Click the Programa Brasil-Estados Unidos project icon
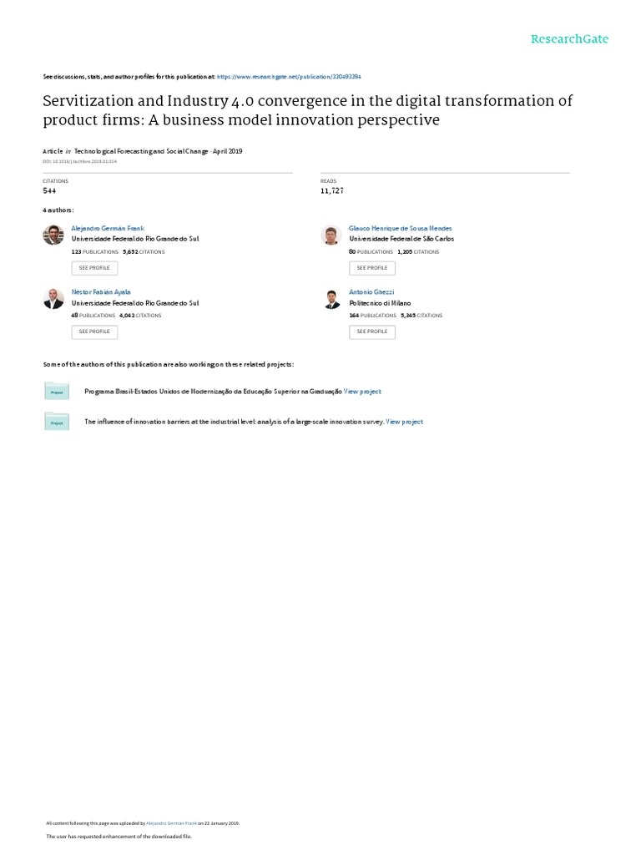The height and width of the screenshot is (855, 641). tap(57, 391)
